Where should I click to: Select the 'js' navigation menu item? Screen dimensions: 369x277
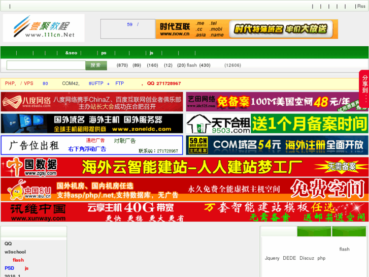[151, 53]
